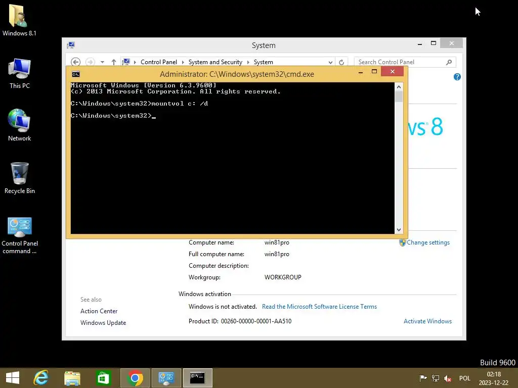Expand arrow after Control Panel breadcrumb

tap(183, 62)
